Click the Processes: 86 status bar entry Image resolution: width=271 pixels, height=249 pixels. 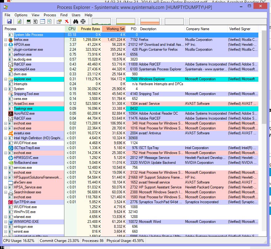[x=93, y=241]
